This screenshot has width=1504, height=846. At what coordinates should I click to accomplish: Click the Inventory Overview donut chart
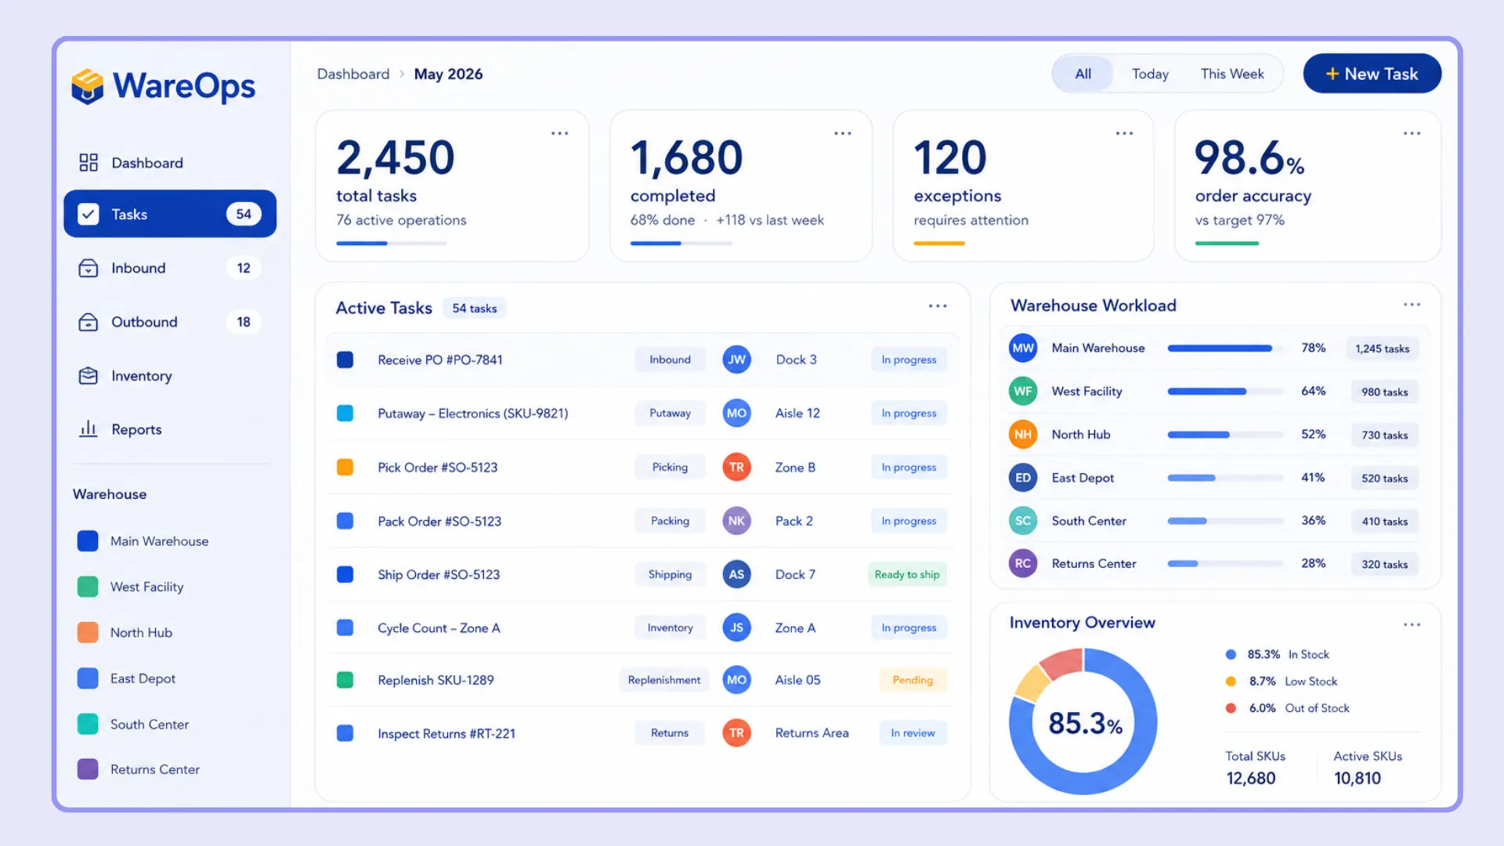pos(1083,721)
